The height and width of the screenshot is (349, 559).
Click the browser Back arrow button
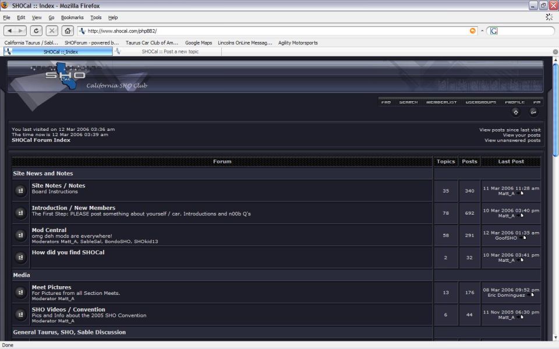point(10,31)
